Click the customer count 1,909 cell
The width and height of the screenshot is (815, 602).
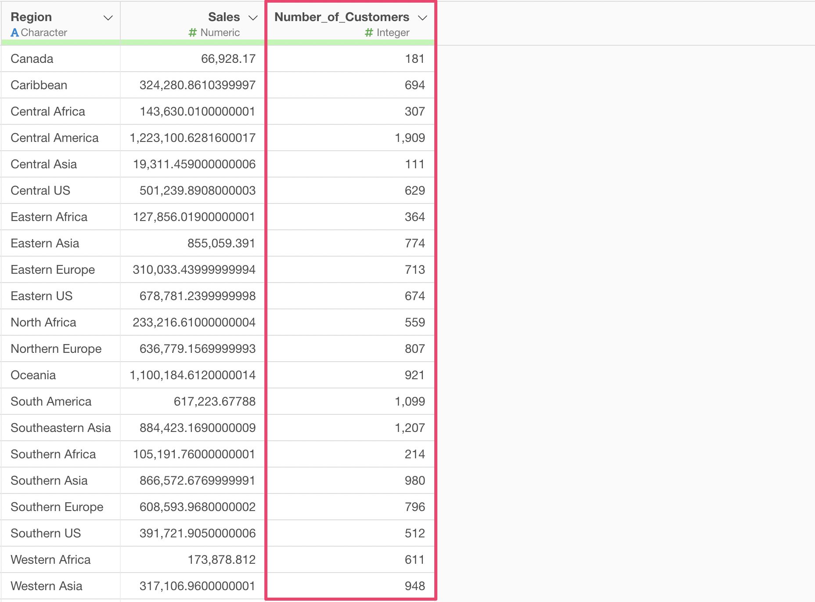coord(410,138)
